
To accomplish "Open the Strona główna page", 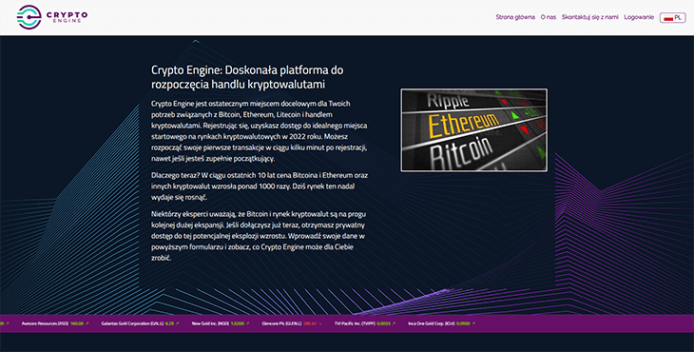I will click(x=515, y=17).
